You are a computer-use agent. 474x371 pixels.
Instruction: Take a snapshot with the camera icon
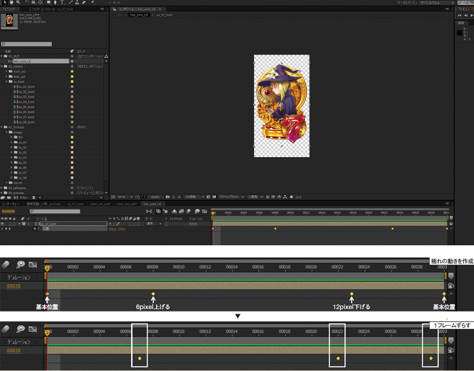(168, 197)
